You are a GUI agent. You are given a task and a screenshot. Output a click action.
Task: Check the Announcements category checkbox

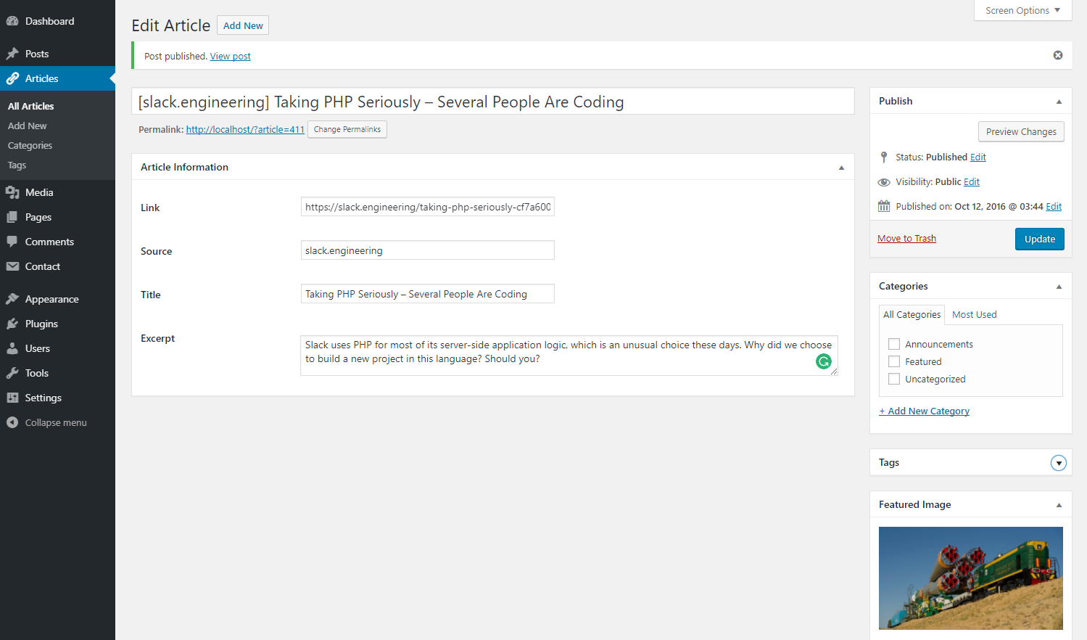[x=894, y=344]
